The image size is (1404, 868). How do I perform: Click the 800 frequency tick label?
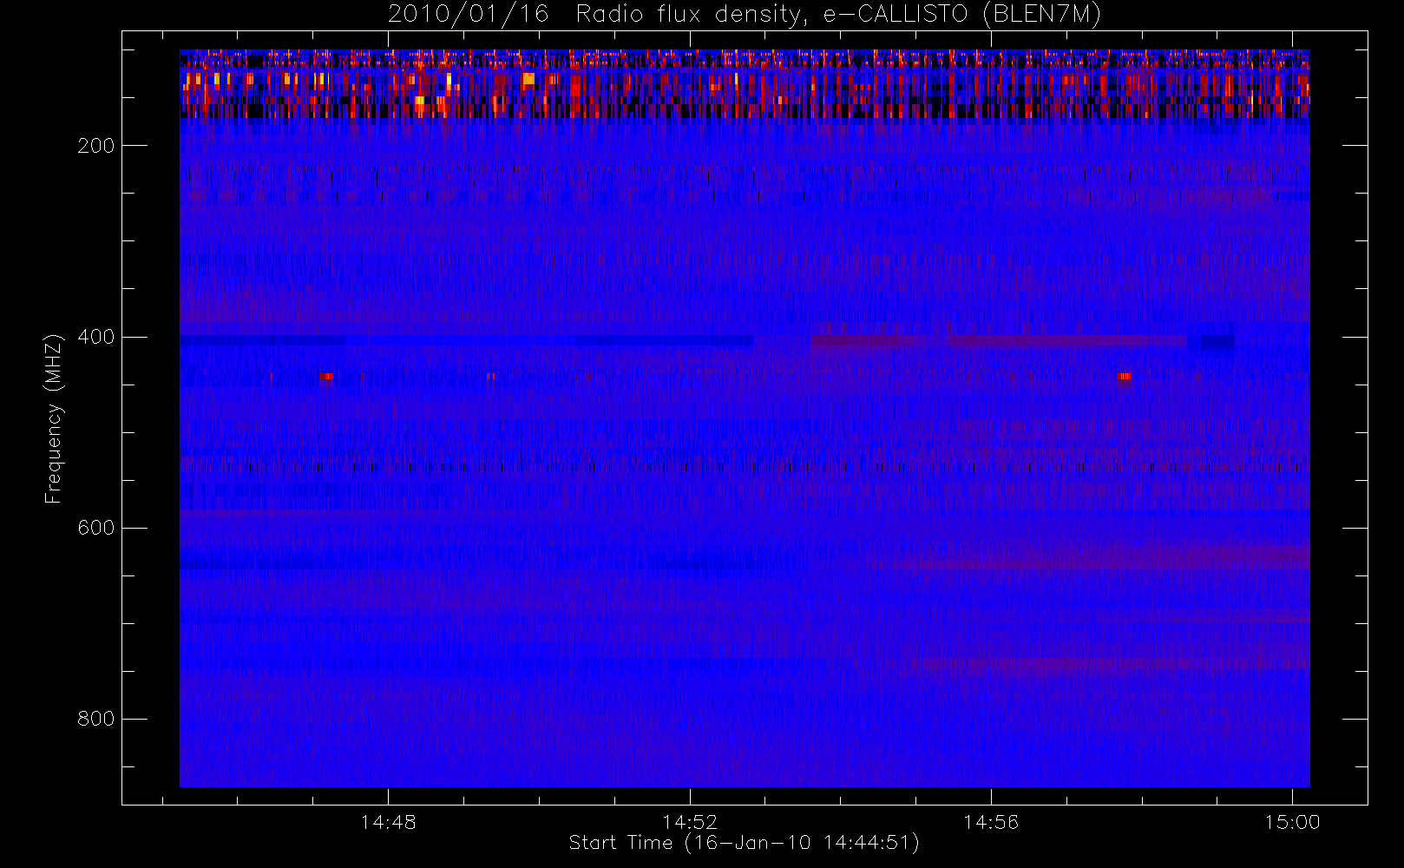tap(96, 719)
